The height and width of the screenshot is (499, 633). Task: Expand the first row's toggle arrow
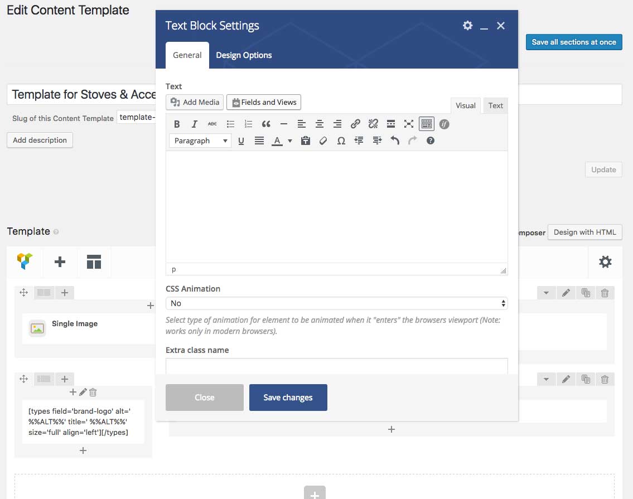tap(546, 293)
